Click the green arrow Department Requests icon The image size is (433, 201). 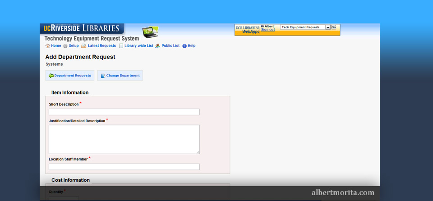click(51, 76)
